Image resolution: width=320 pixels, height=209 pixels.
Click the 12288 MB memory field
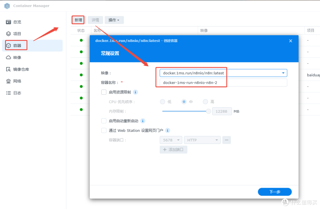coord(222,111)
